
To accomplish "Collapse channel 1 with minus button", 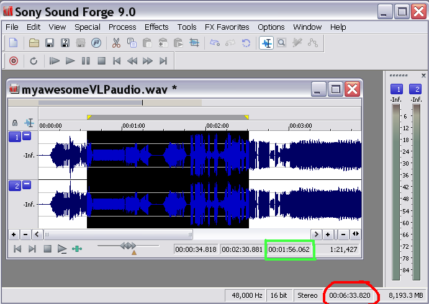I will 27,136.
